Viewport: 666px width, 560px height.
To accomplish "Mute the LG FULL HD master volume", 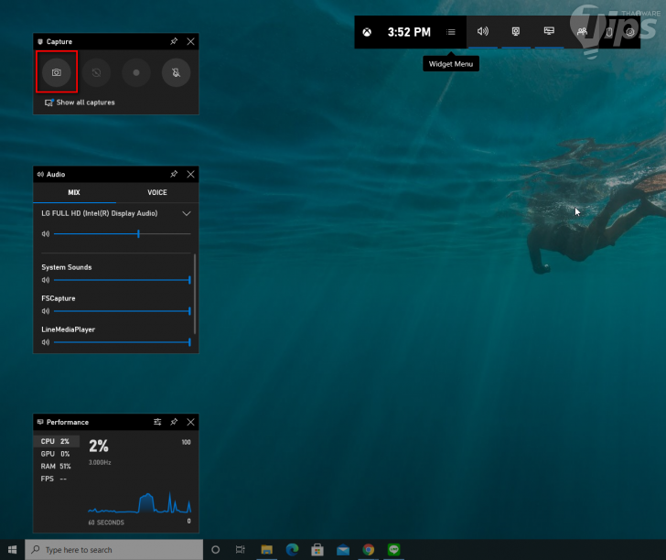I will pos(46,233).
